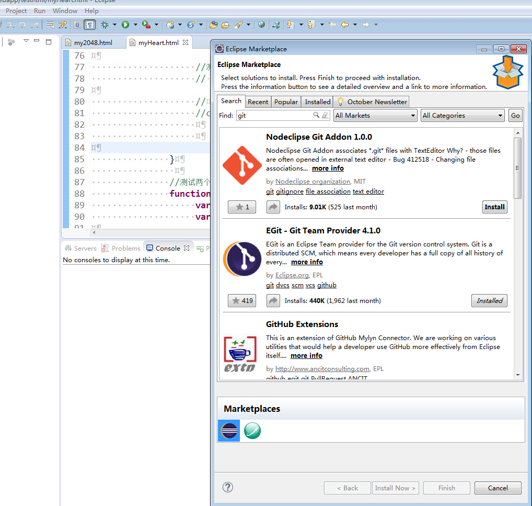The height and width of the screenshot is (506, 532).
Task: Open the Help menu
Action: tap(91, 11)
